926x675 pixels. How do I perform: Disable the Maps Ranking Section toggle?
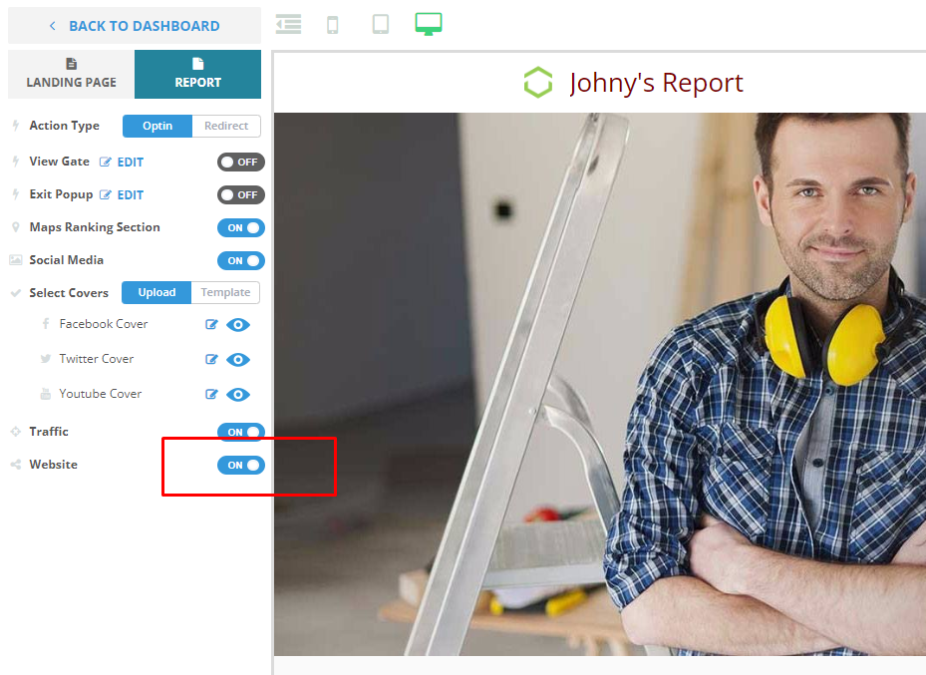240,227
